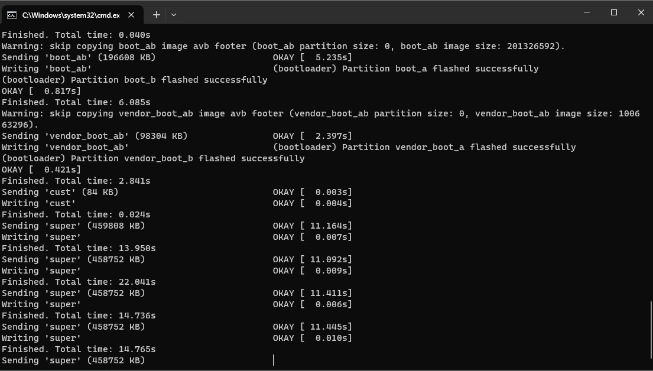Close the cmd.exe tab
This screenshot has width=653, height=371.
pos(131,15)
